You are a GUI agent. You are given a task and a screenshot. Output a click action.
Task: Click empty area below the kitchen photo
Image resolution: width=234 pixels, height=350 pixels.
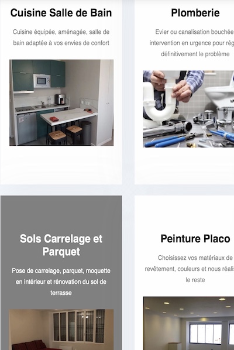(61, 164)
